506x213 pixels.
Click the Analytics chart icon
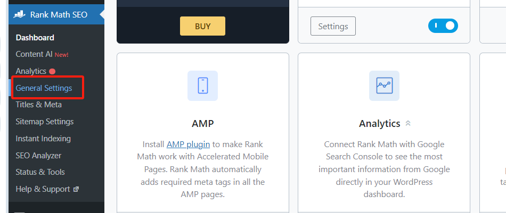(x=384, y=86)
